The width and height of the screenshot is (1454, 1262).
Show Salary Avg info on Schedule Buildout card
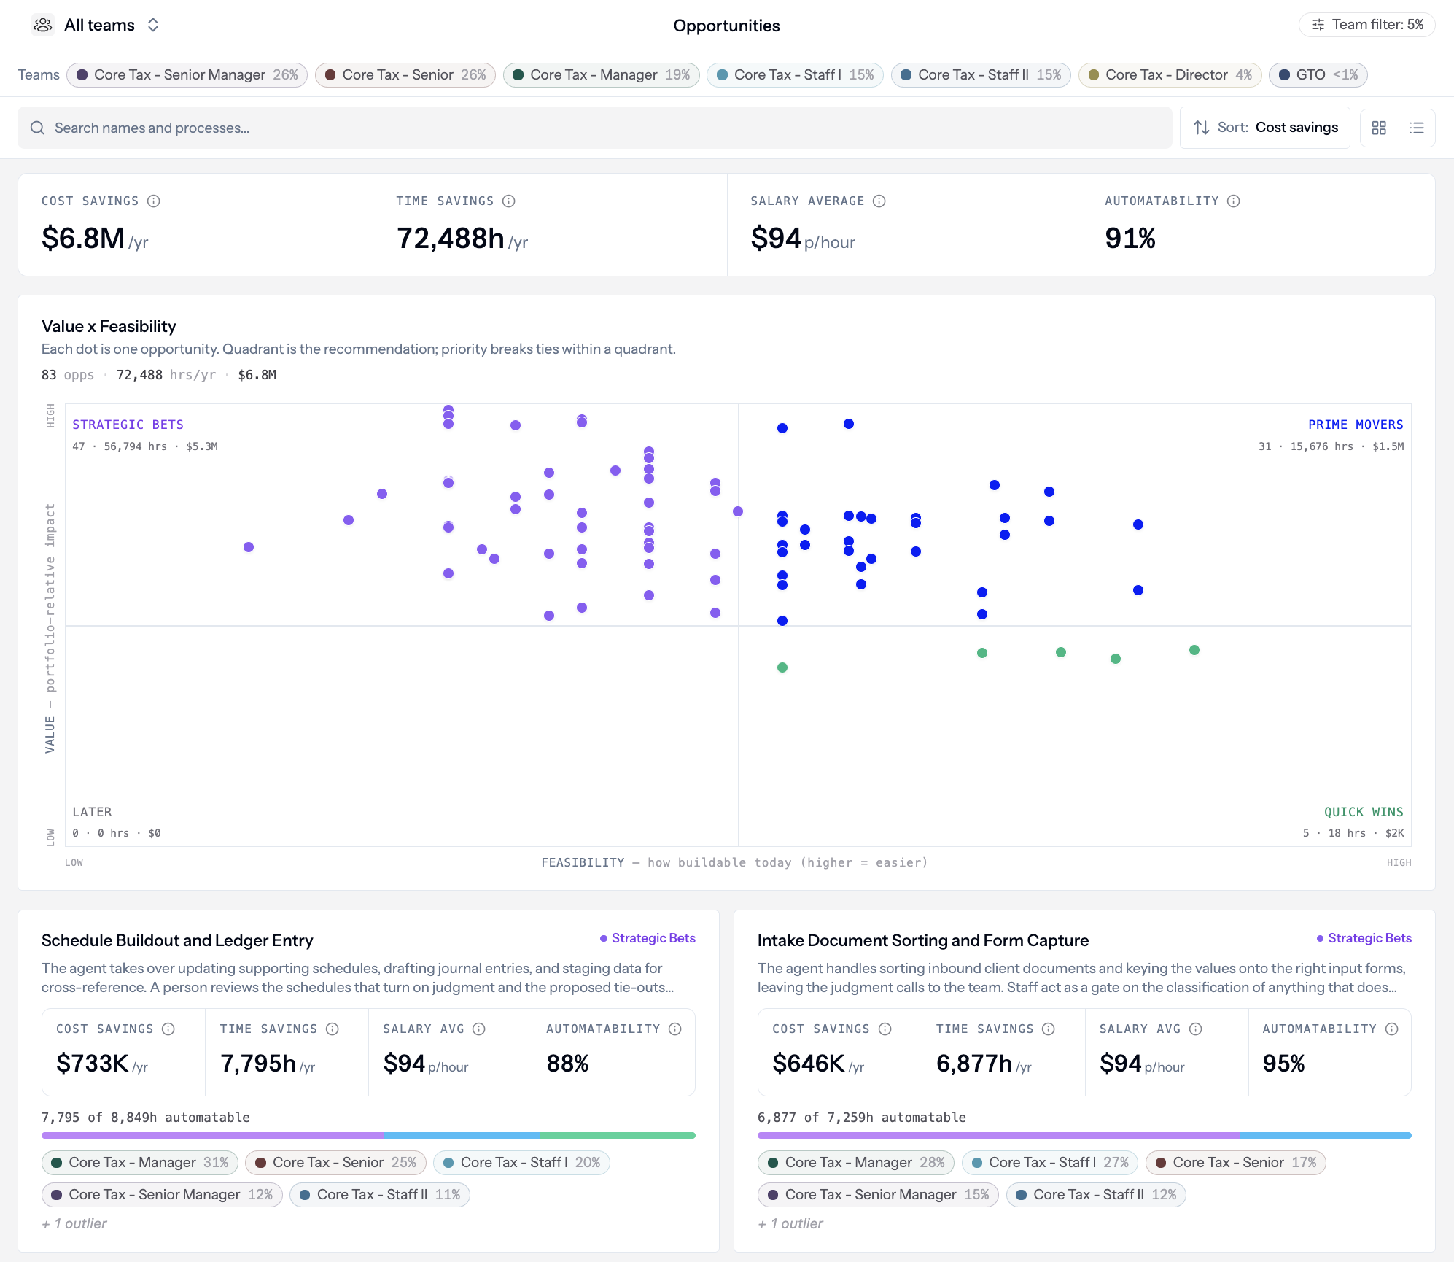coord(479,1029)
